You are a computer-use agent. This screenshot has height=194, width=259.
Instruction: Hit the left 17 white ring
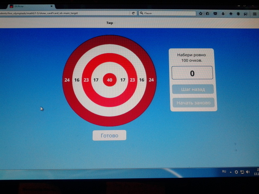[96, 80]
